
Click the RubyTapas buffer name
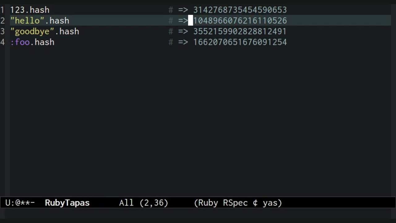67,203
